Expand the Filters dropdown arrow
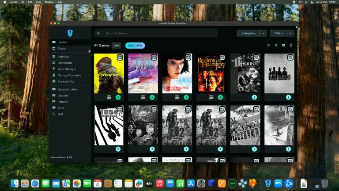The height and width of the screenshot is (191, 339). coord(291,33)
